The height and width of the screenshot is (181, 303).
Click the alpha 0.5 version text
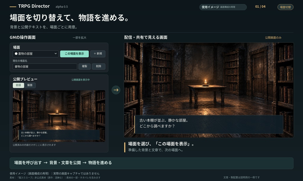(62, 7)
